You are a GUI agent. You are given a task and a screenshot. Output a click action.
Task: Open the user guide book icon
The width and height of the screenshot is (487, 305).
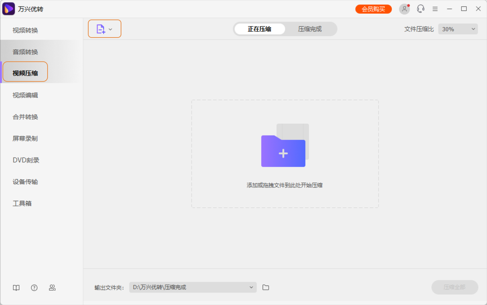pyautogui.click(x=16, y=287)
